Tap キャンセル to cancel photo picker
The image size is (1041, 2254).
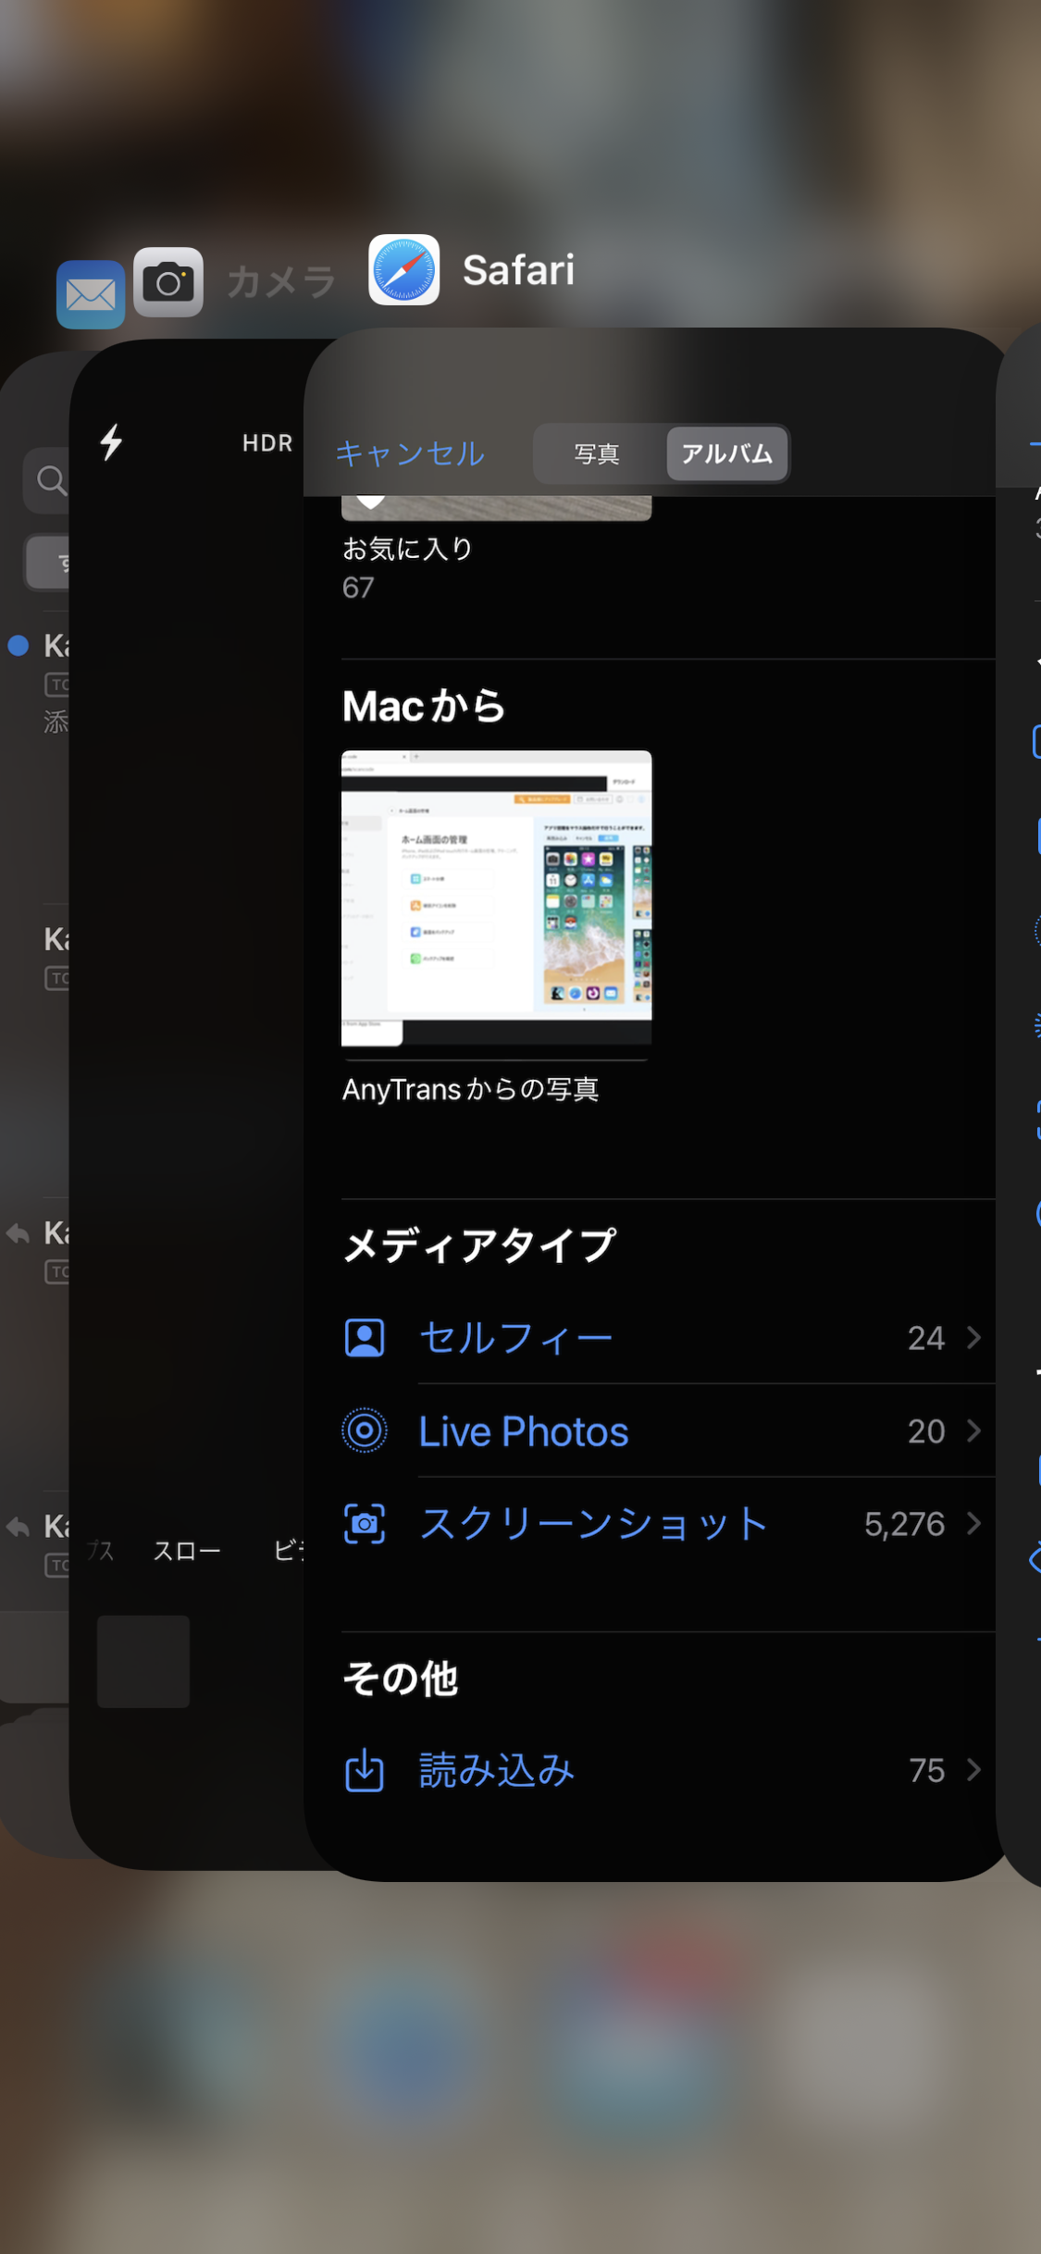click(410, 453)
